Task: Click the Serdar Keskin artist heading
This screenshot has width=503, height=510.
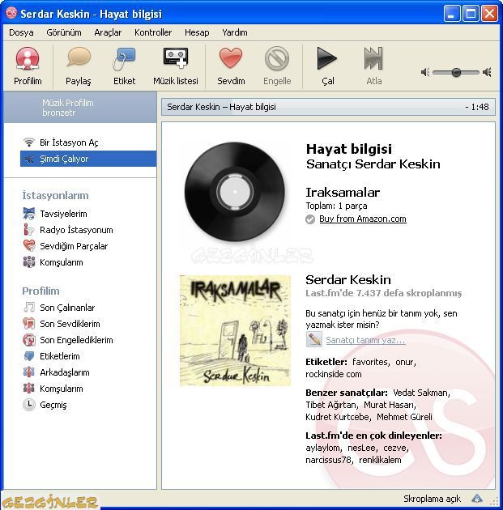Action: 348,280
